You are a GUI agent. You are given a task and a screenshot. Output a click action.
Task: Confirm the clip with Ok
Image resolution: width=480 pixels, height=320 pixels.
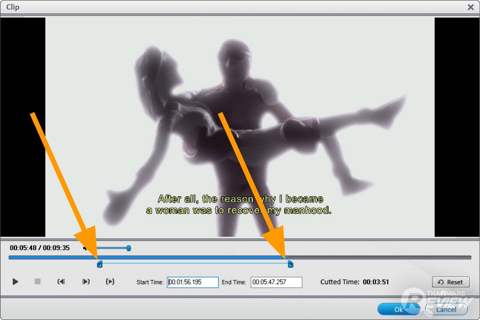(x=398, y=309)
